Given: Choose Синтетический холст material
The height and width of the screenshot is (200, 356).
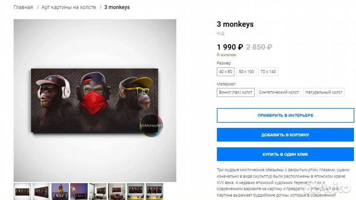Looking at the screenshot, I should (x=279, y=92).
